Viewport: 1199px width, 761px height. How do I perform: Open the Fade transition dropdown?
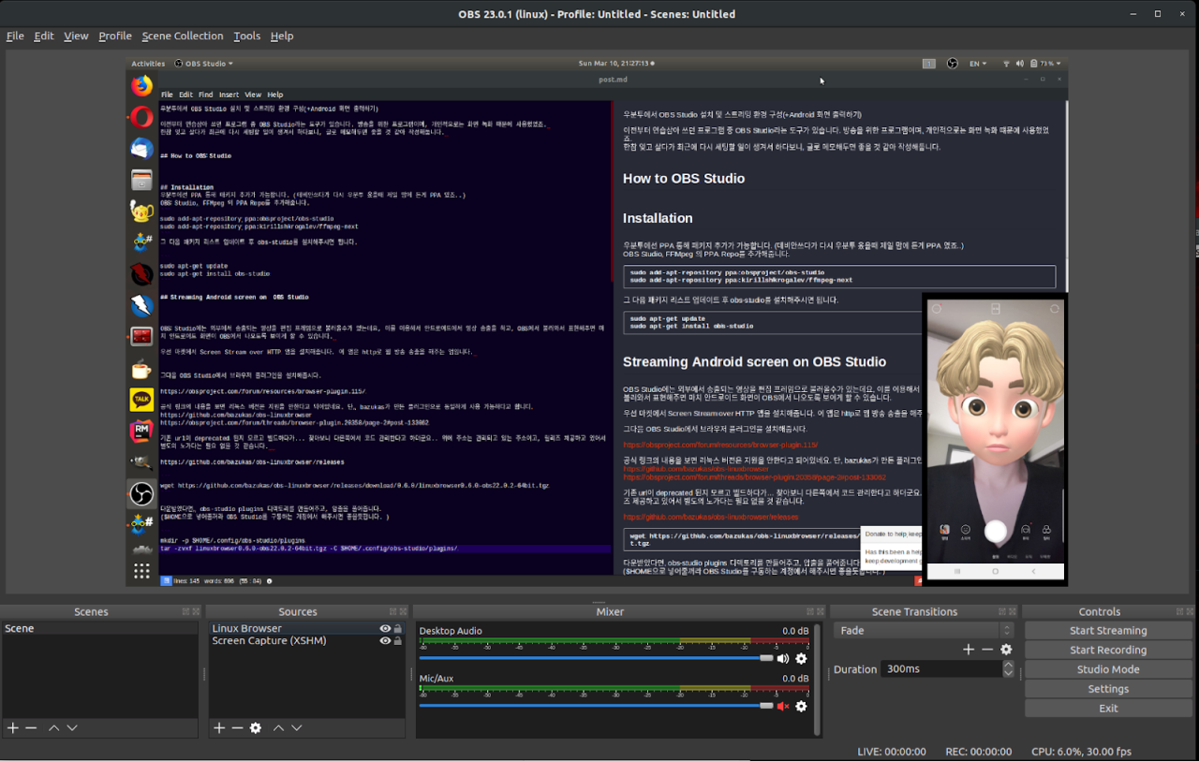click(x=925, y=631)
